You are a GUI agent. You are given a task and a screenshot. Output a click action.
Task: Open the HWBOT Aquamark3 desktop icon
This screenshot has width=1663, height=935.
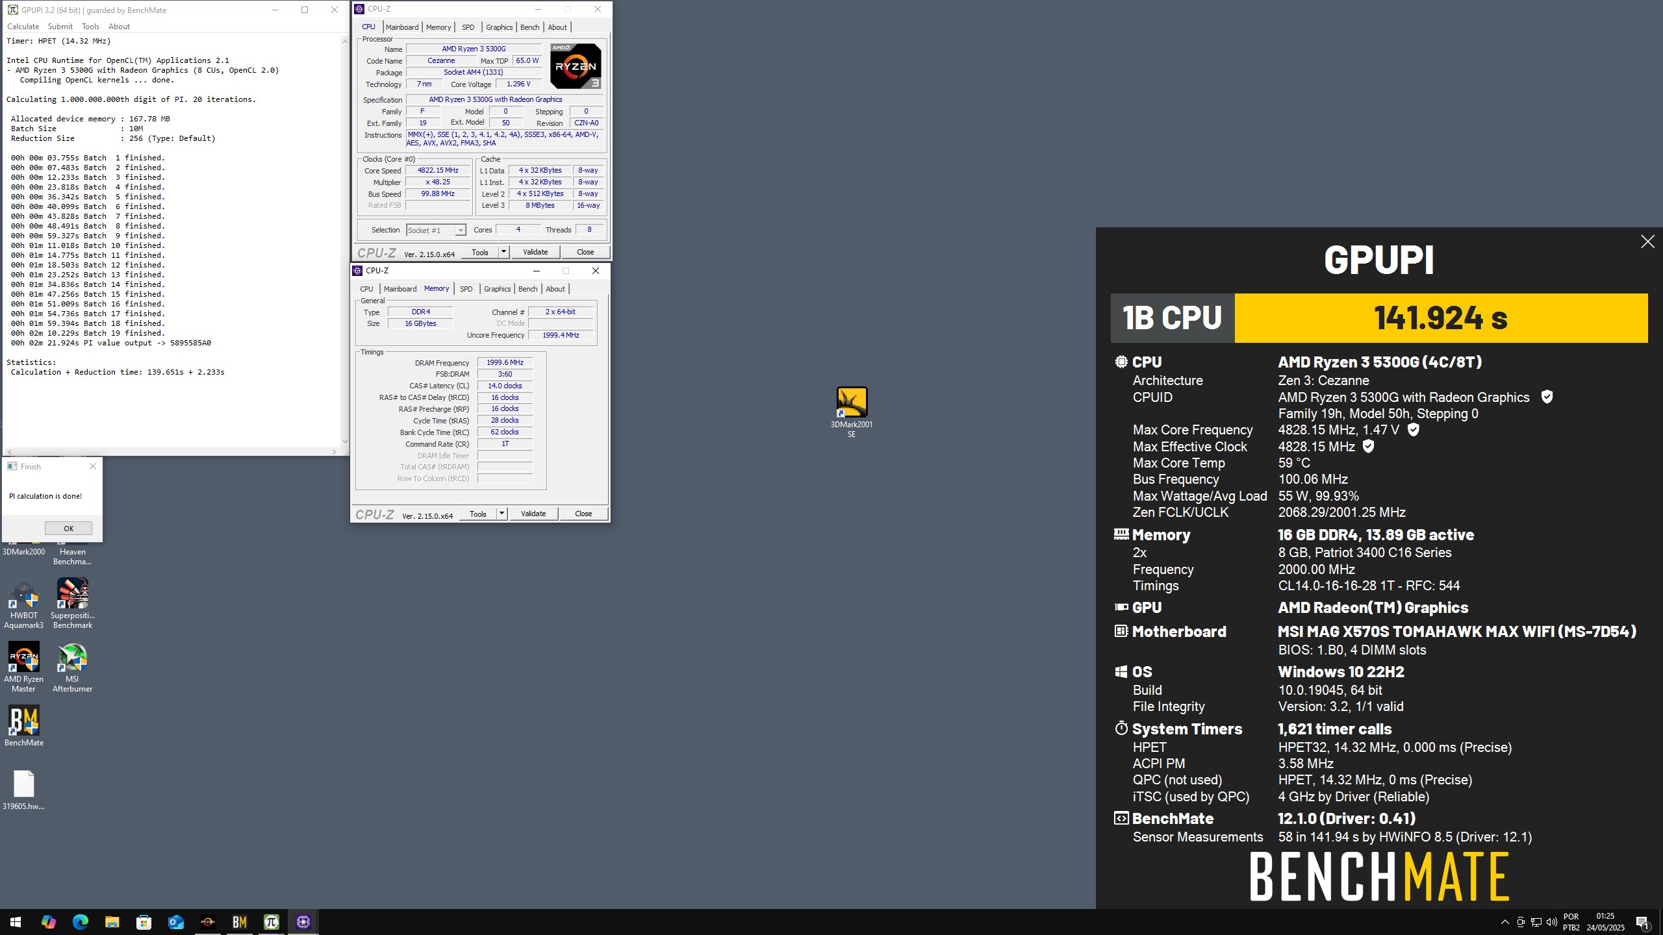pos(24,604)
